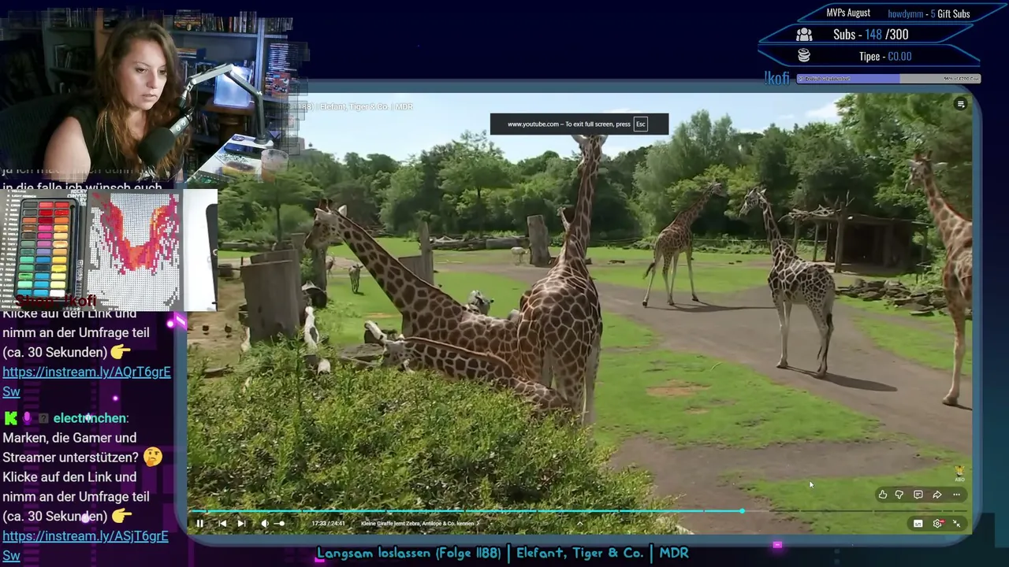Skip to the next video
Image resolution: width=1009 pixels, height=567 pixels.
pos(241,523)
